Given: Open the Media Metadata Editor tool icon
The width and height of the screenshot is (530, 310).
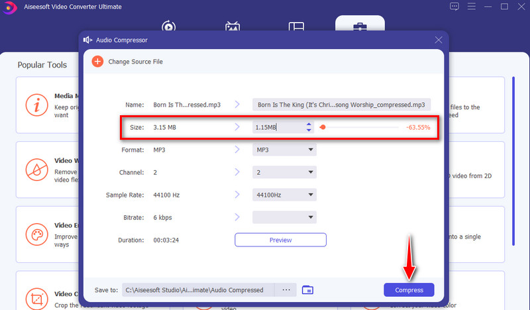Looking at the screenshot, I should point(38,106).
